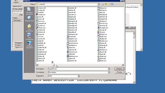Image resolution: width=165 pixels, height=93 pixels.
Task: Expand the Тип файлов (file type) dropdown
Action: pyautogui.click(x=109, y=72)
